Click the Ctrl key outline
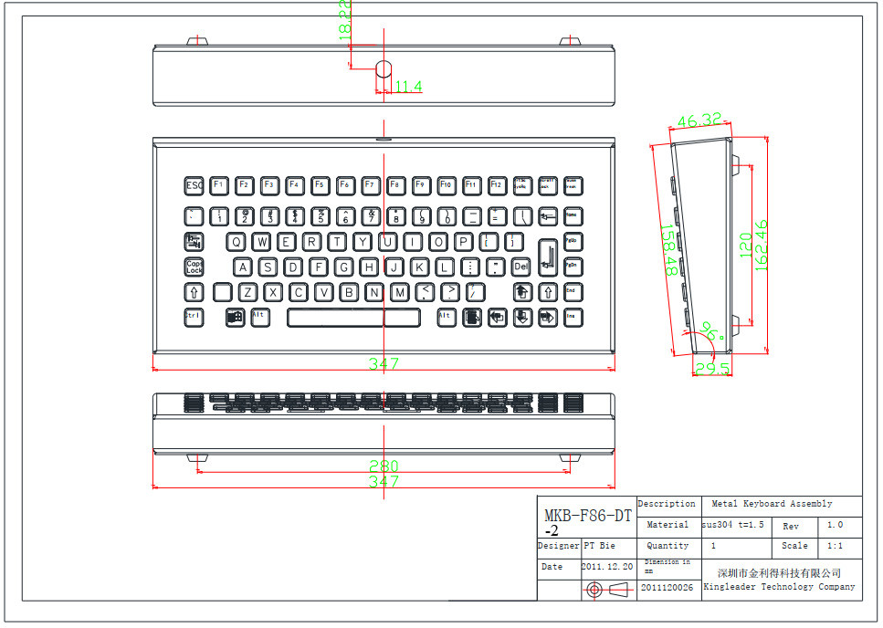Screen dimensions: 883x628 tap(194, 318)
